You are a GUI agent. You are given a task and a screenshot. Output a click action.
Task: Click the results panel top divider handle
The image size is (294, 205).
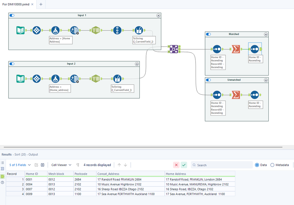pyautogui.click(x=143, y=147)
